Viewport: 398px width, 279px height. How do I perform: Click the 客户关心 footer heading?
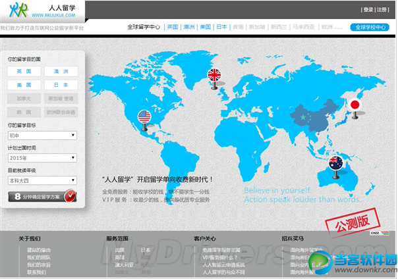(205, 238)
